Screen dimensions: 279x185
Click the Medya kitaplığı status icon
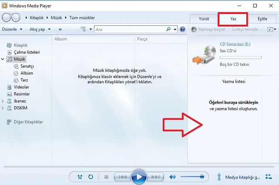click(x=219, y=177)
